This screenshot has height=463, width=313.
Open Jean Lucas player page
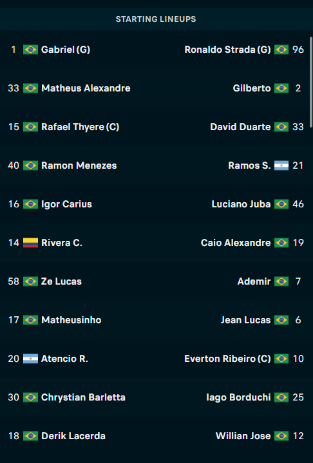pos(245,320)
